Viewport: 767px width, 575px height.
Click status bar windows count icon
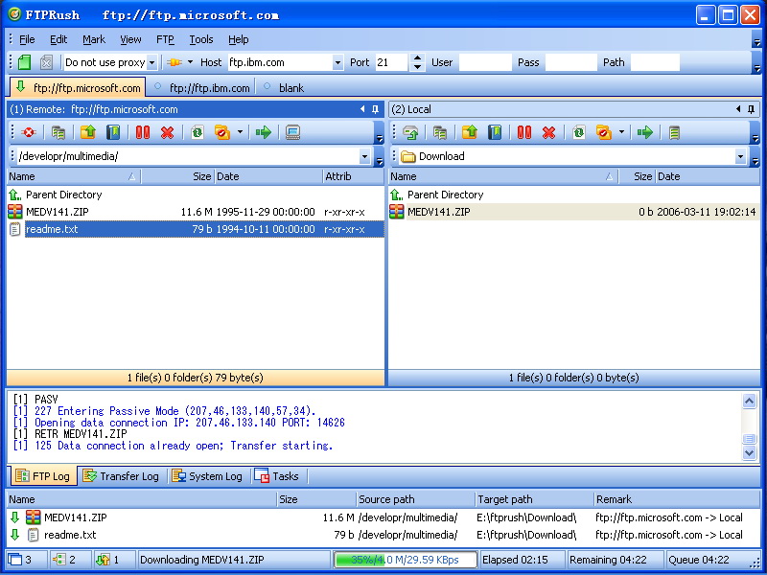point(15,560)
